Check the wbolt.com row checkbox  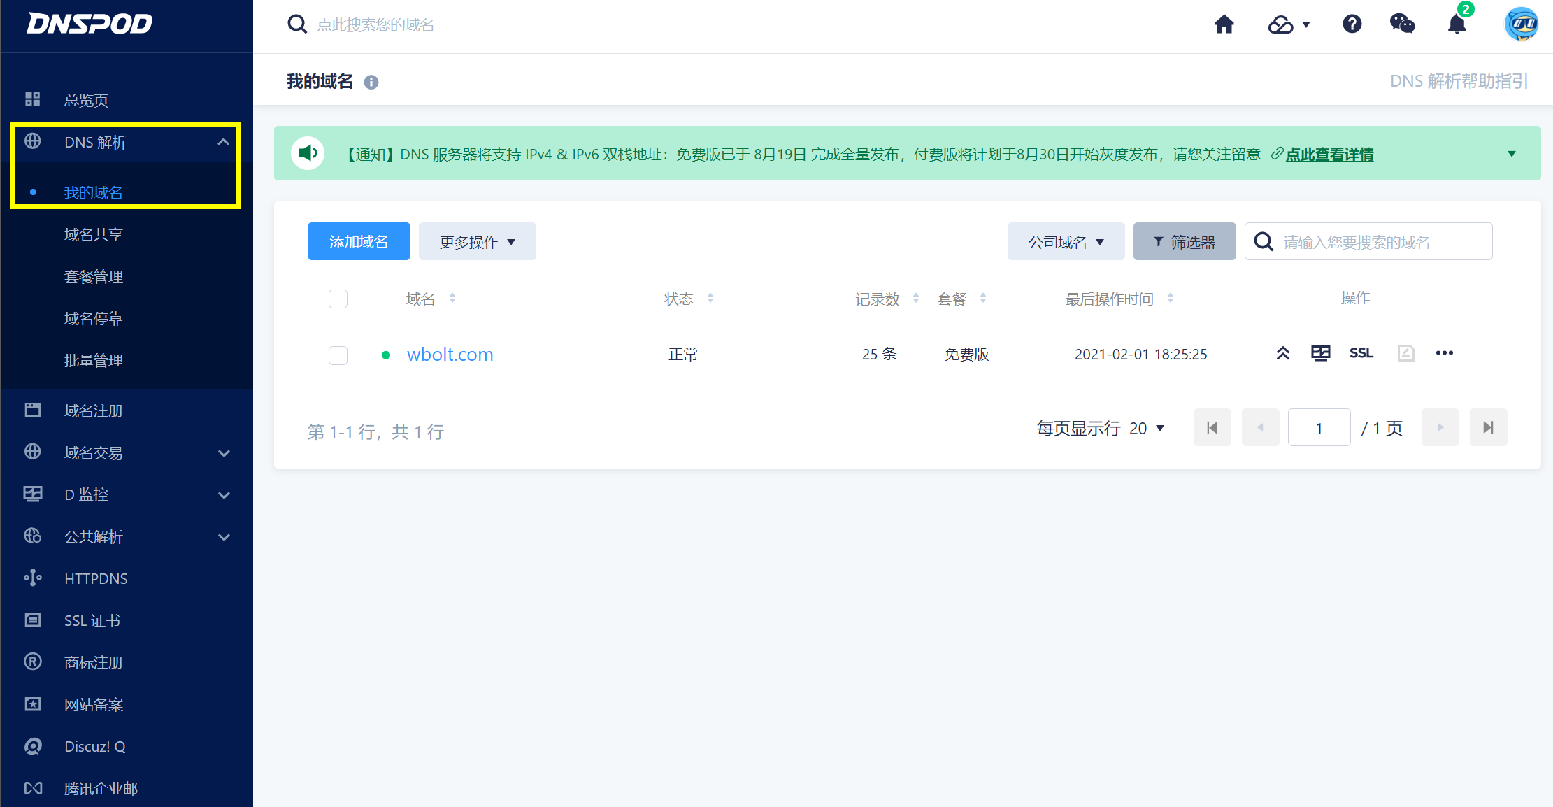click(338, 355)
